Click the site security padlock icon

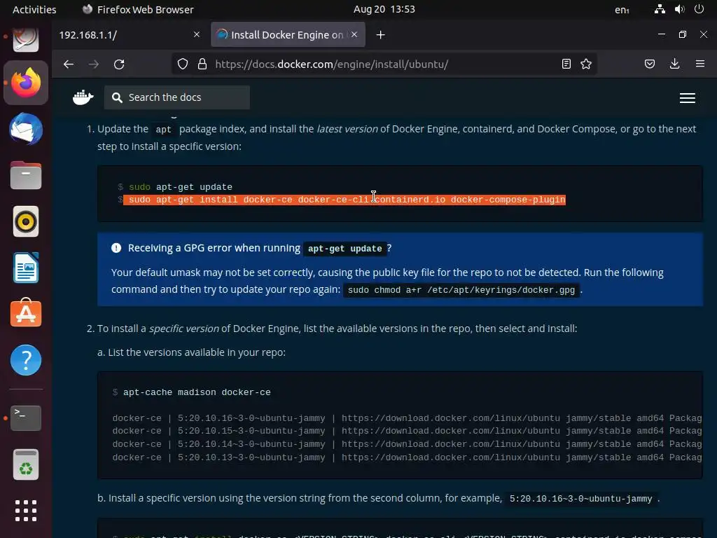pyautogui.click(x=202, y=64)
